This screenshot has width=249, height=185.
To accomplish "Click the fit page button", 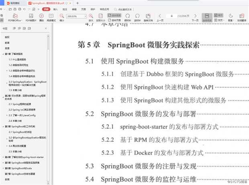I will tap(114, 20).
